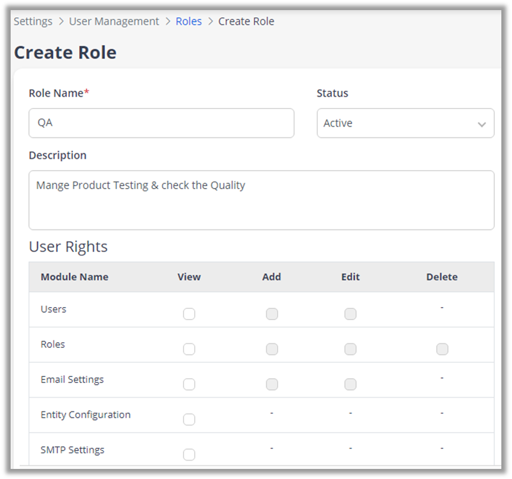Tick Add permission for Email Settings
The width and height of the screenshot is (512, 479).
pyautogui.click(x=272, y=384)
